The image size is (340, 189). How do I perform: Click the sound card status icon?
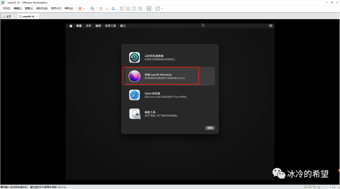(319, 187)
